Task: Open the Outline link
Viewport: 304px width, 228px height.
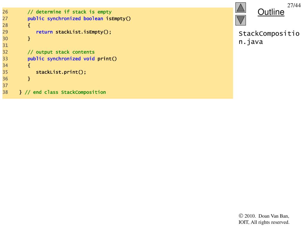Action: [x=271, y=12]
